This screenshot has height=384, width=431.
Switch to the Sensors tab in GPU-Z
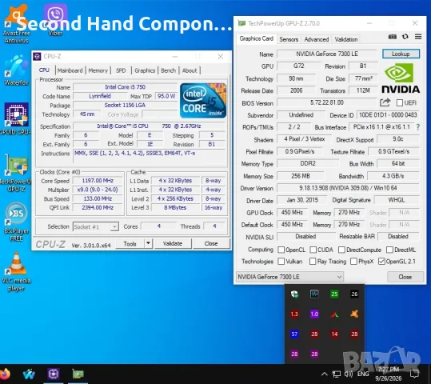click(x=289, y=39)
